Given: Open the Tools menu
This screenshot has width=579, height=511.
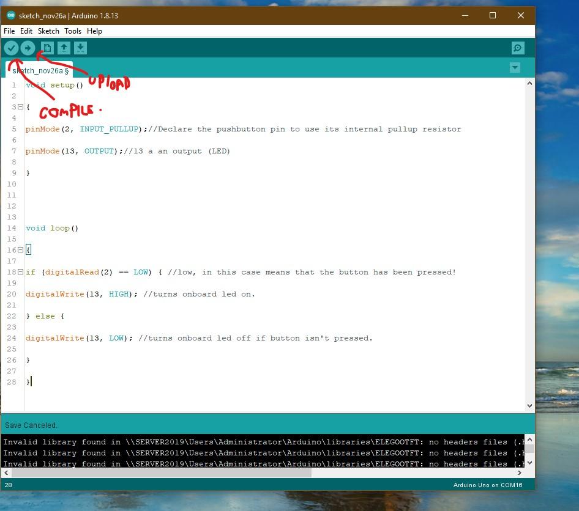Looking at the screenshot, I should click(73, 31).
